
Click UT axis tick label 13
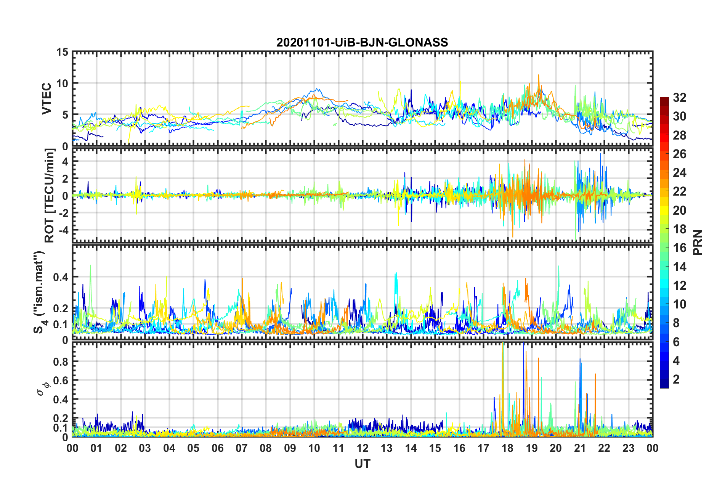click(387, 448)
